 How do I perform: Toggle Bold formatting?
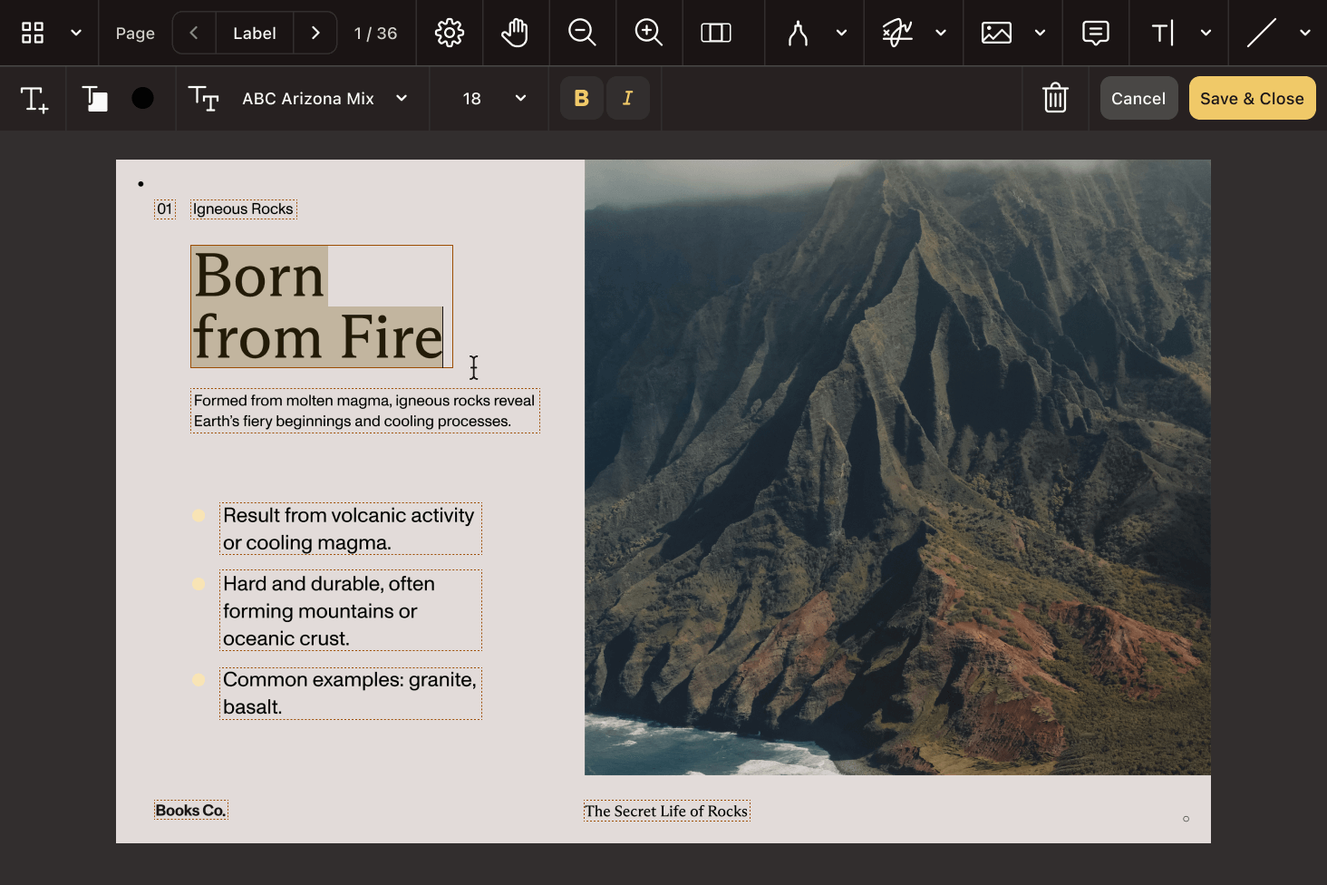click(x=582, y=98)
